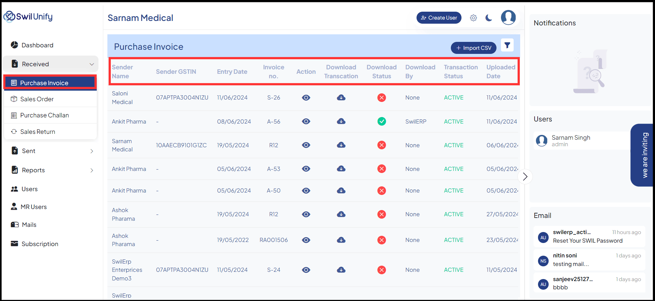The width and height of the screenshot is (655, 301).
Task: Open Purchase Challan in sidebar
Action: pos(50,115)
